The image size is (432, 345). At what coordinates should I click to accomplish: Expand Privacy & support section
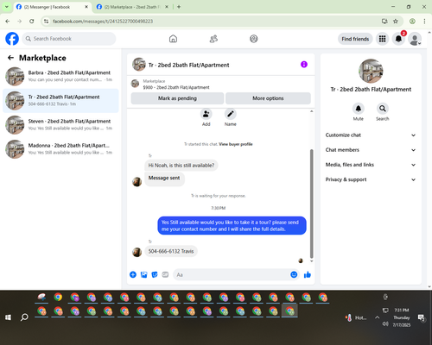[x=371, y=179]
